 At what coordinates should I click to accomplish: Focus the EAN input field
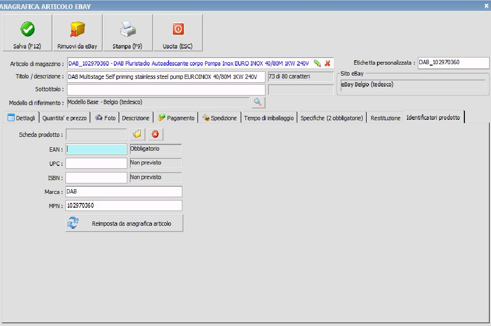point(96,149)
